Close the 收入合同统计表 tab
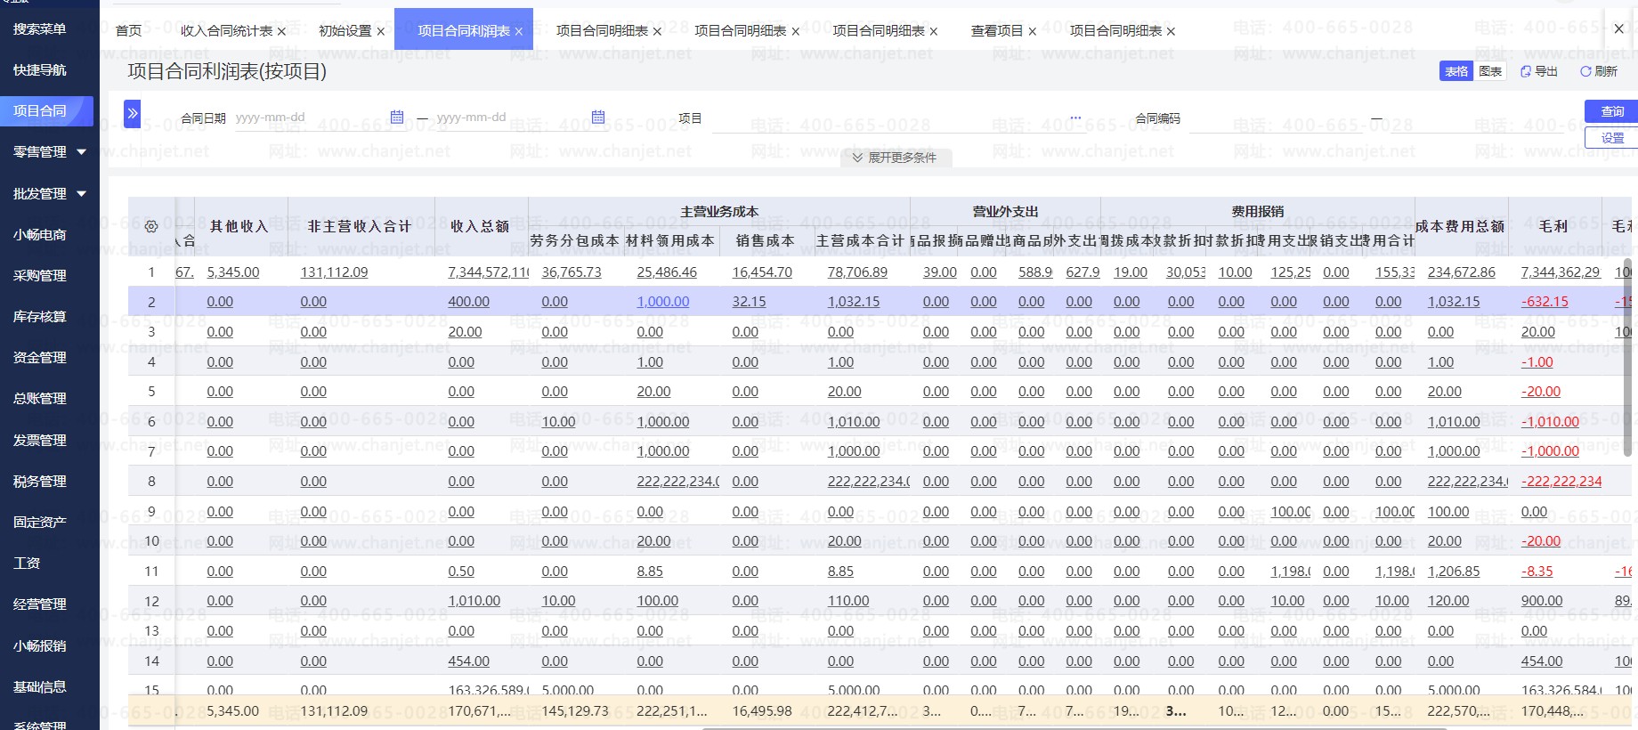The height and width of the screenshot is (730, 1638). (x=281, y=31)
